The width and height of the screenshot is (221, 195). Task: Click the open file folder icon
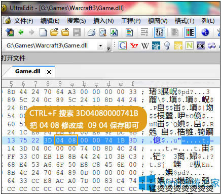54,32
